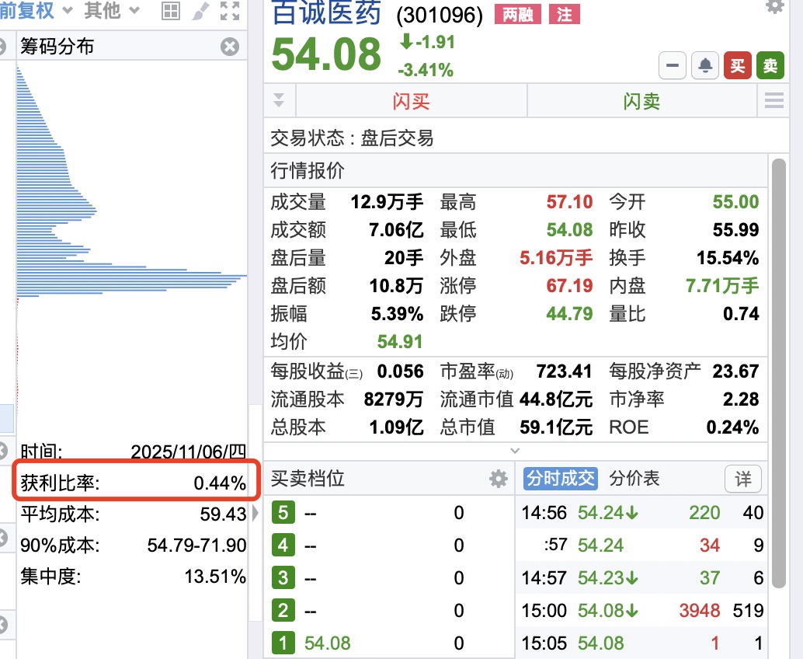Click the 最高 price 57.10

point(569,202)
